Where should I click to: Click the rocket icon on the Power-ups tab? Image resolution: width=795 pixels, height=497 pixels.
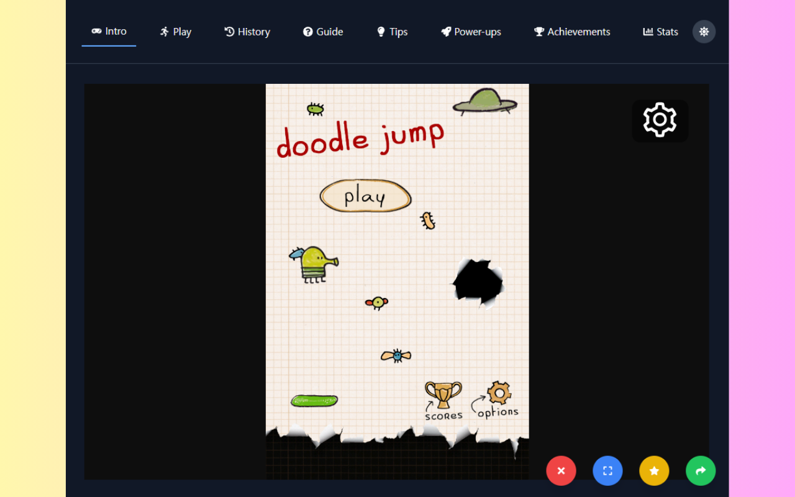pyautogui.click(x=445, y=31)
